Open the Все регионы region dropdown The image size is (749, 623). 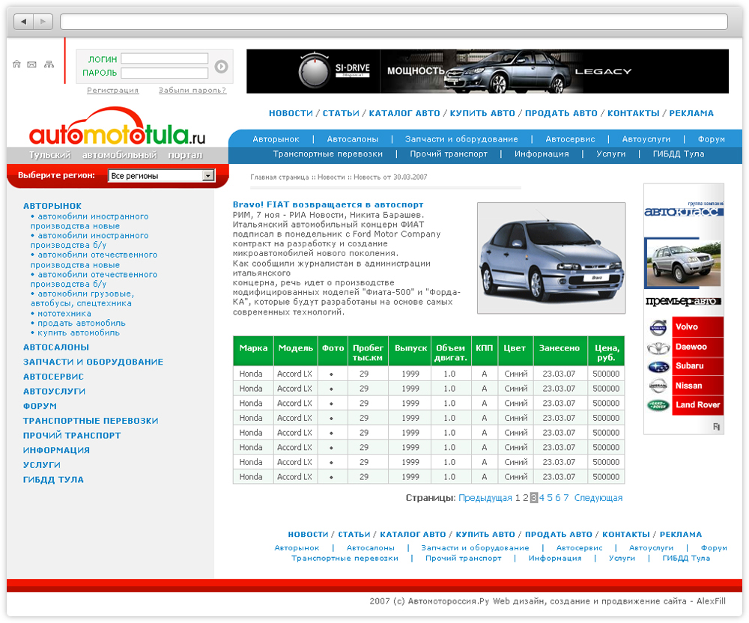click(x=162, y=176)
